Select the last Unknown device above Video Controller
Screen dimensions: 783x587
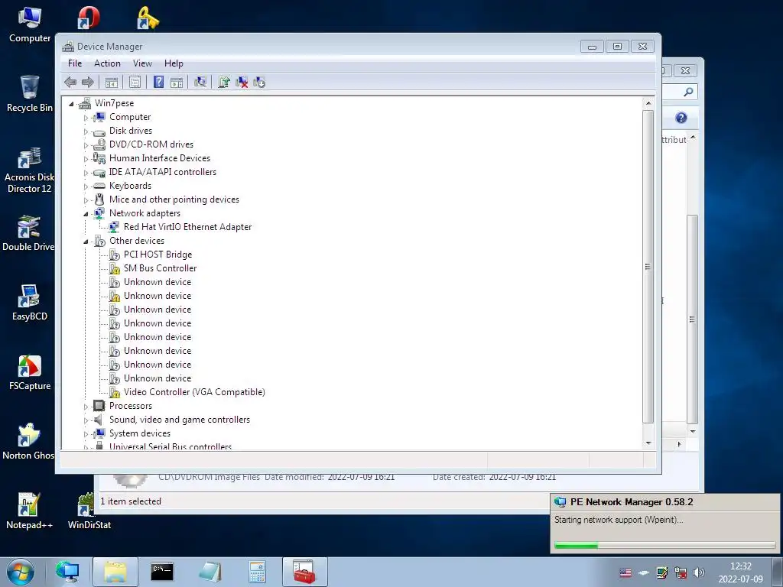158,378
